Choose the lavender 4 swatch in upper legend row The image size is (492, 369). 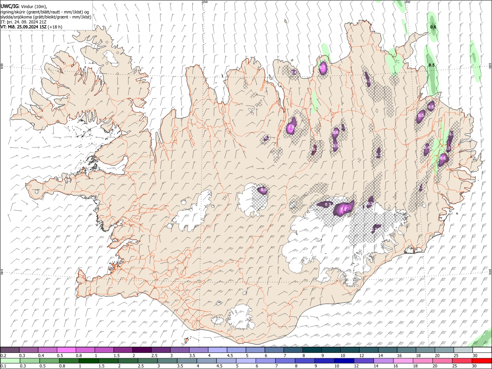(x=218, y=350)
